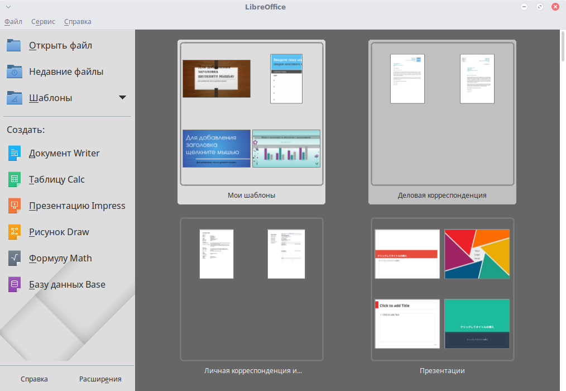This screenshot has width=566, height=391.
Task: Click the Base database icon
Action: 15,284
